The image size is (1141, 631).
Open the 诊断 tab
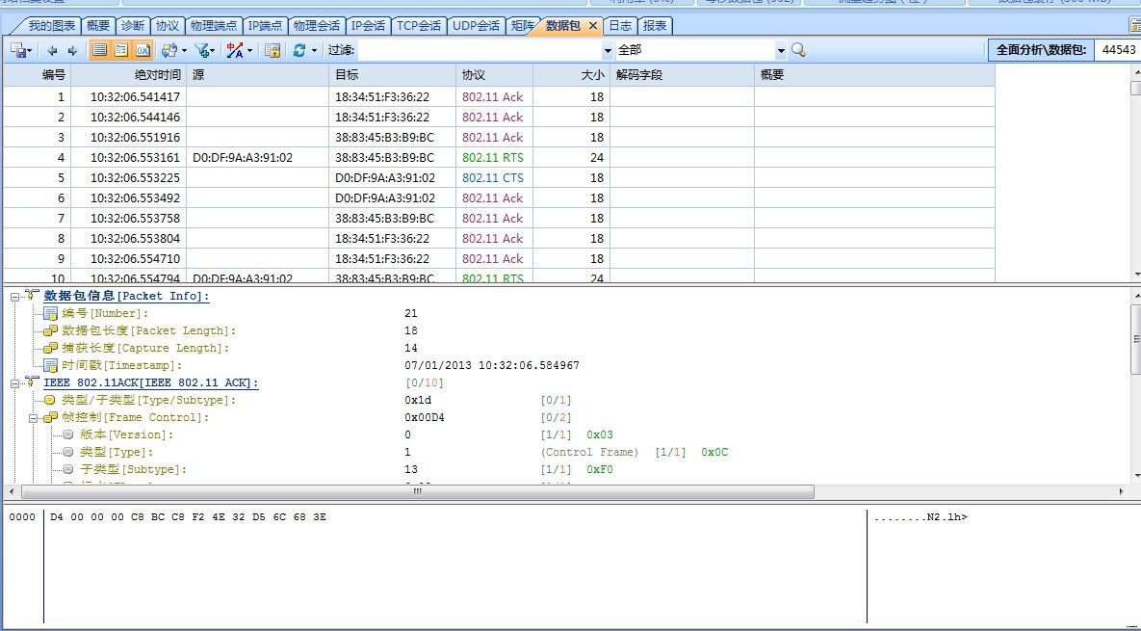click(133, 26)
